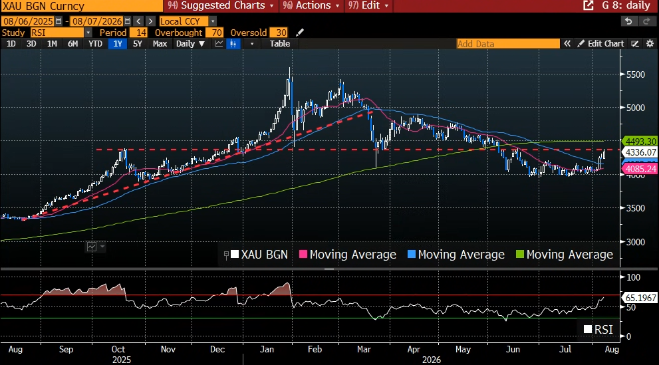Open Suggested Charts menu

coord(221,5)
